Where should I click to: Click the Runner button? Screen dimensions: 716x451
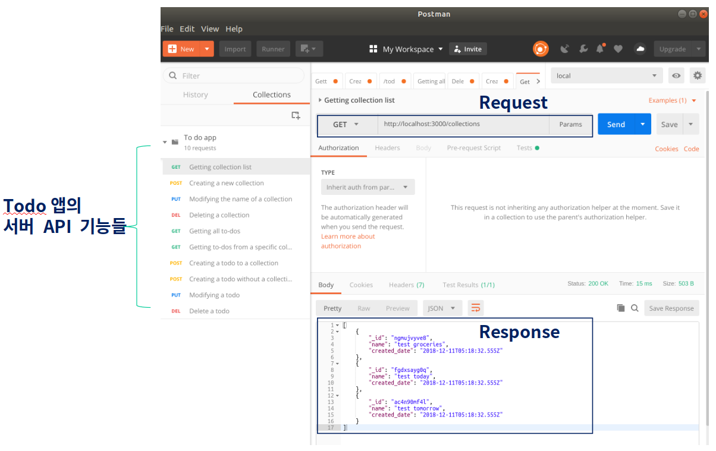(273, 49)
